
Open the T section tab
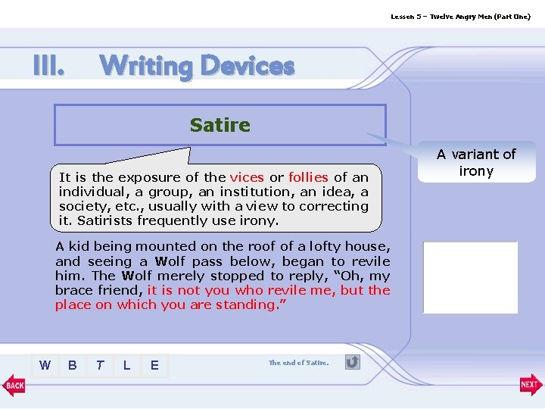(100, 365)
